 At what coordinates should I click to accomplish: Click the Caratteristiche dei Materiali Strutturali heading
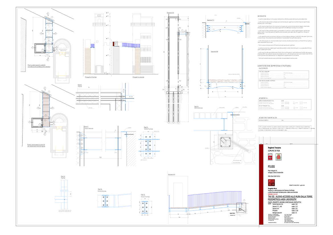point(274,66)
